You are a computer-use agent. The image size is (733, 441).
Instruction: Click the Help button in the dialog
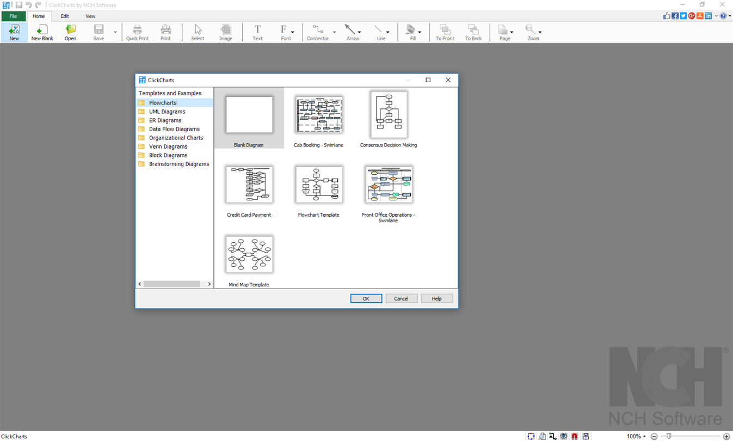pos(436,298)
